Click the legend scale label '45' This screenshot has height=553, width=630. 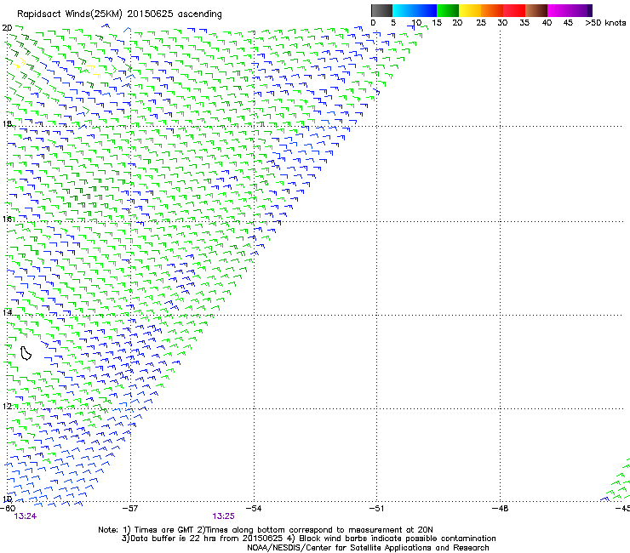[x=568, y=23]
